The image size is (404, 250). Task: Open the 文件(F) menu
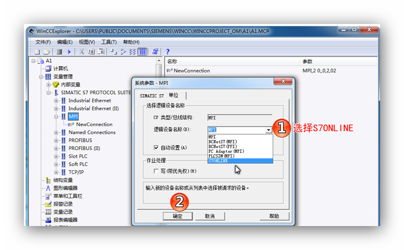(43, 42)
